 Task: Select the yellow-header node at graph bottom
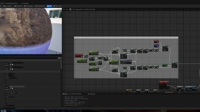point(129,91)
